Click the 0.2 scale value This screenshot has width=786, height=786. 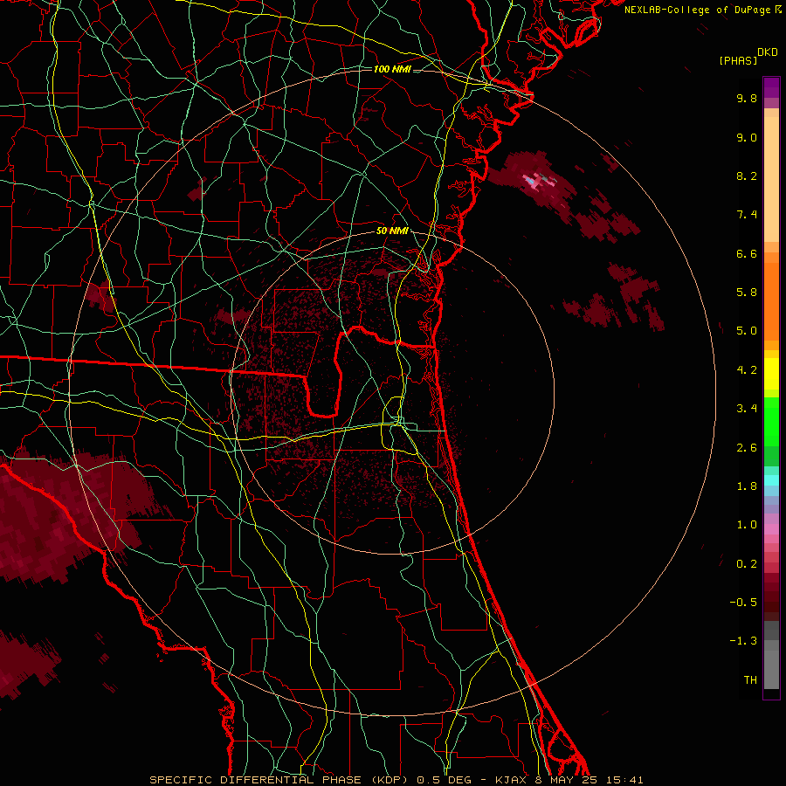click(x=747, y=564)
